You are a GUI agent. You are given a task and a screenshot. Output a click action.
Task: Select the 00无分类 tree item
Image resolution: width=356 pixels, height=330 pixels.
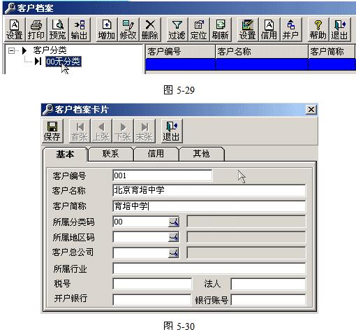[64, 62]
